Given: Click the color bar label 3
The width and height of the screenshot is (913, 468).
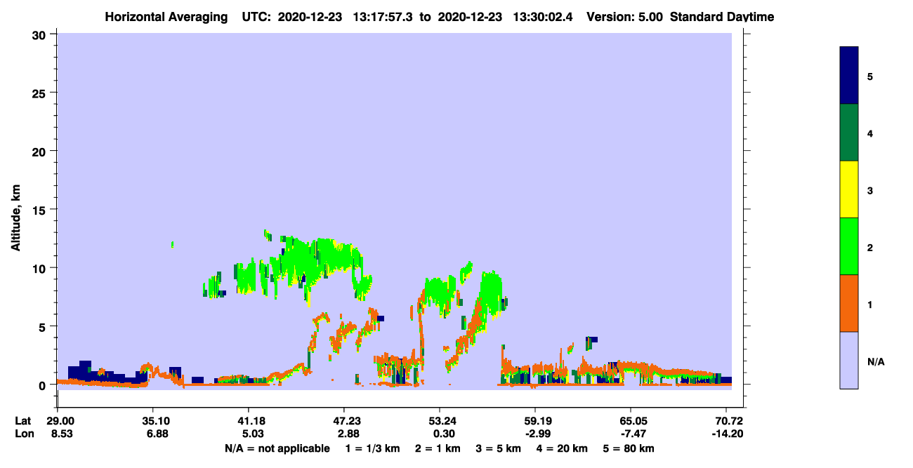Looking at the screenshot, I should coord(870,189).
